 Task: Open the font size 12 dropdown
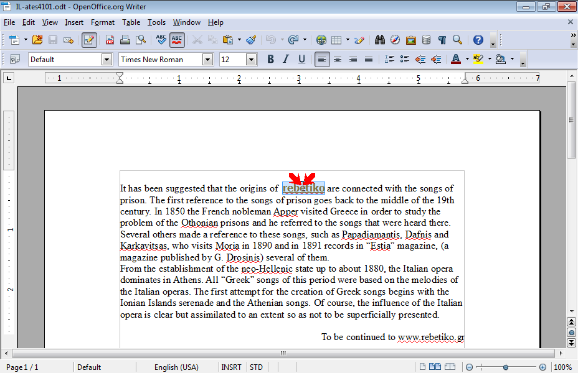[252, 59]
